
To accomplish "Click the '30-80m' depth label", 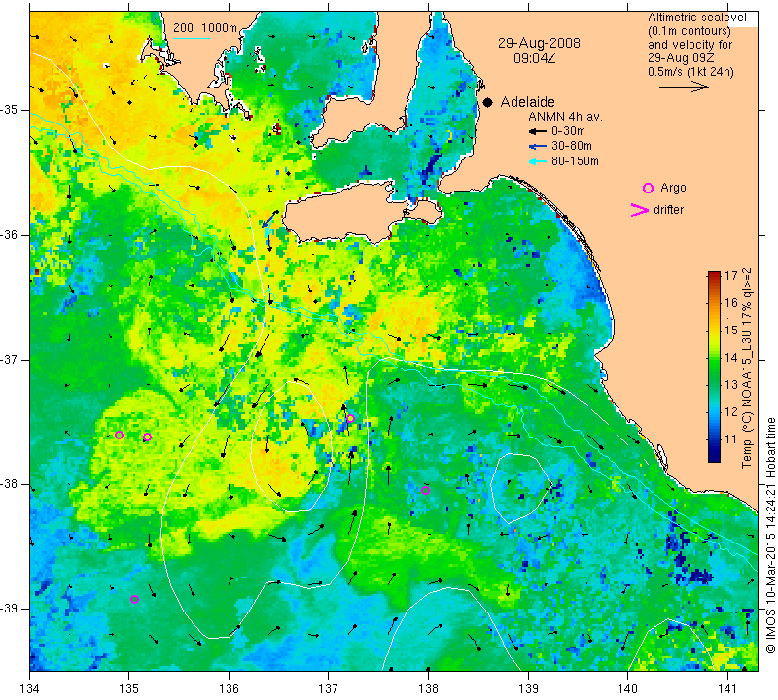I will [572, 146].
